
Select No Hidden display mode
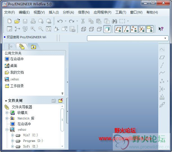pos(99,29)
